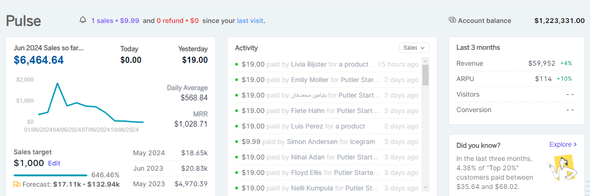Open the Sales filter dropdown in Activity

tap(414, 48)
